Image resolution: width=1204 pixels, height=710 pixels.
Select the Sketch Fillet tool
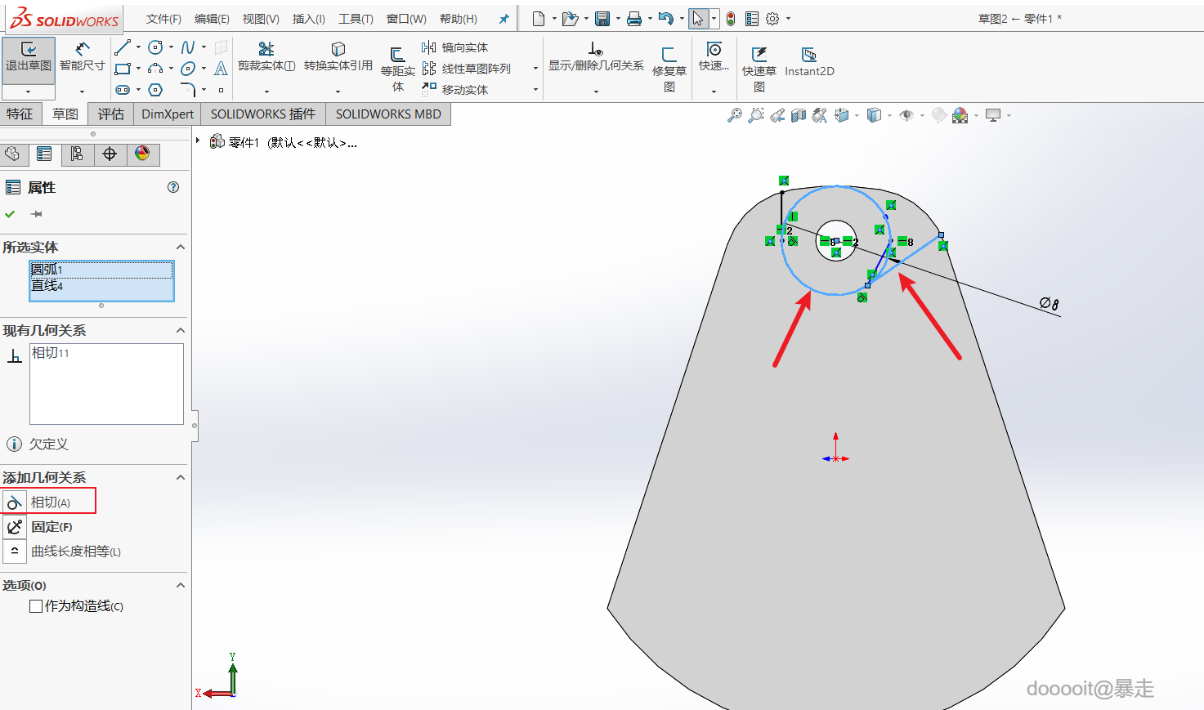[x=188, y=90]
